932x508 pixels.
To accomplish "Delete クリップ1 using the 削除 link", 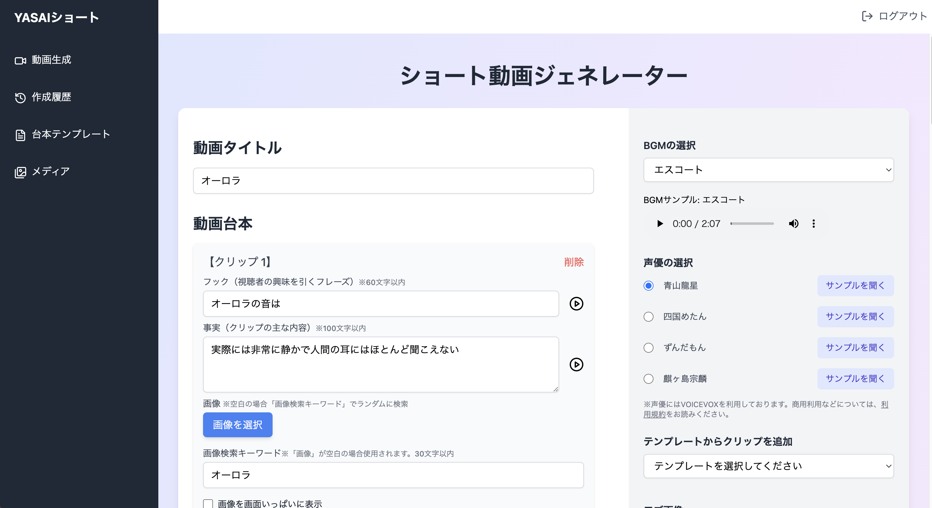I will pyautogui.click(x=574, y=262).
